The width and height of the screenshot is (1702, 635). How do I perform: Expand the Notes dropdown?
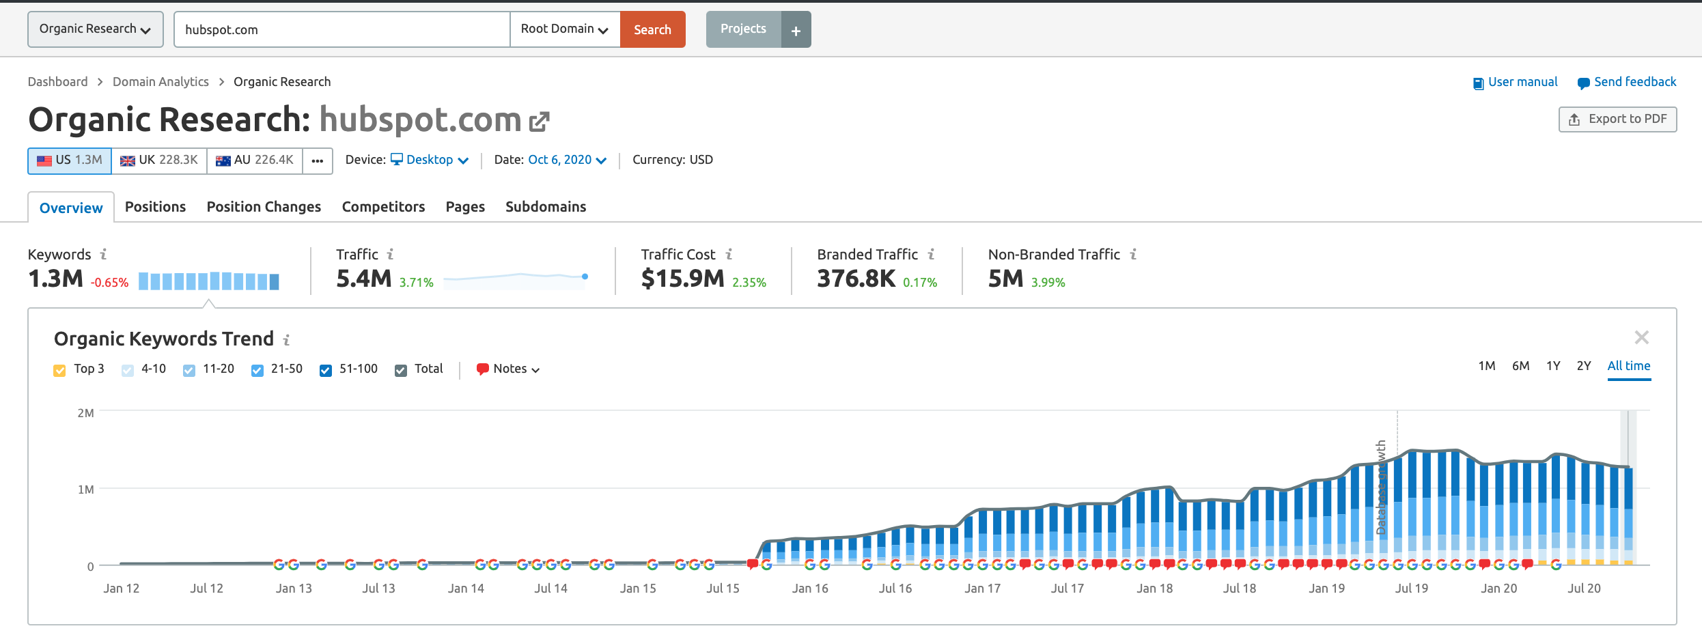(508, 369)
